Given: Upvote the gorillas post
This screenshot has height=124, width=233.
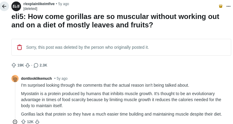Looking at the screenshot, I should (14, 65).
